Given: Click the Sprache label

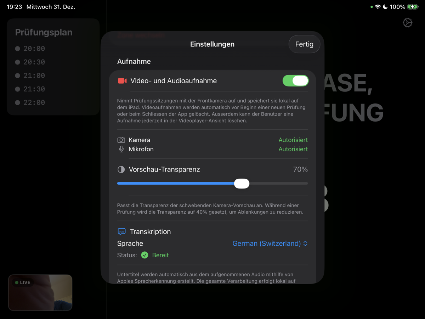Looking at the screenshot, I should pos(130,244).
